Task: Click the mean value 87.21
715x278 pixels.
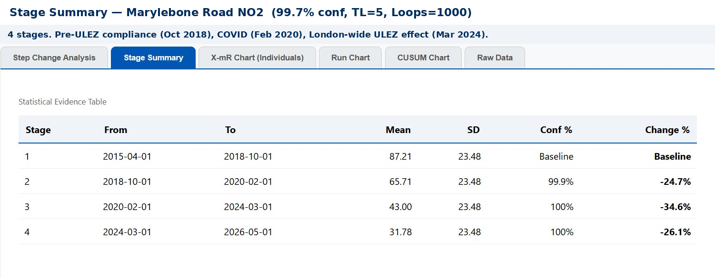Action: click(400, 156)
